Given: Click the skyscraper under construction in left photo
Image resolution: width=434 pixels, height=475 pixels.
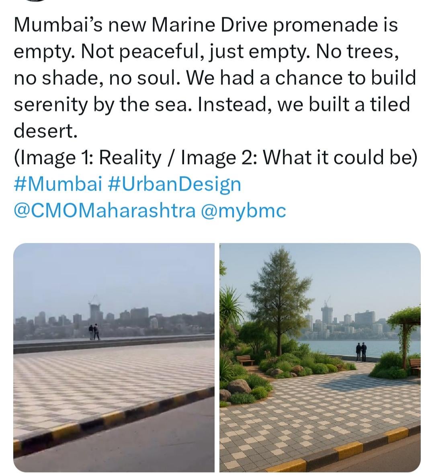Looking at the screenshot, I should (x=95, y=312).
